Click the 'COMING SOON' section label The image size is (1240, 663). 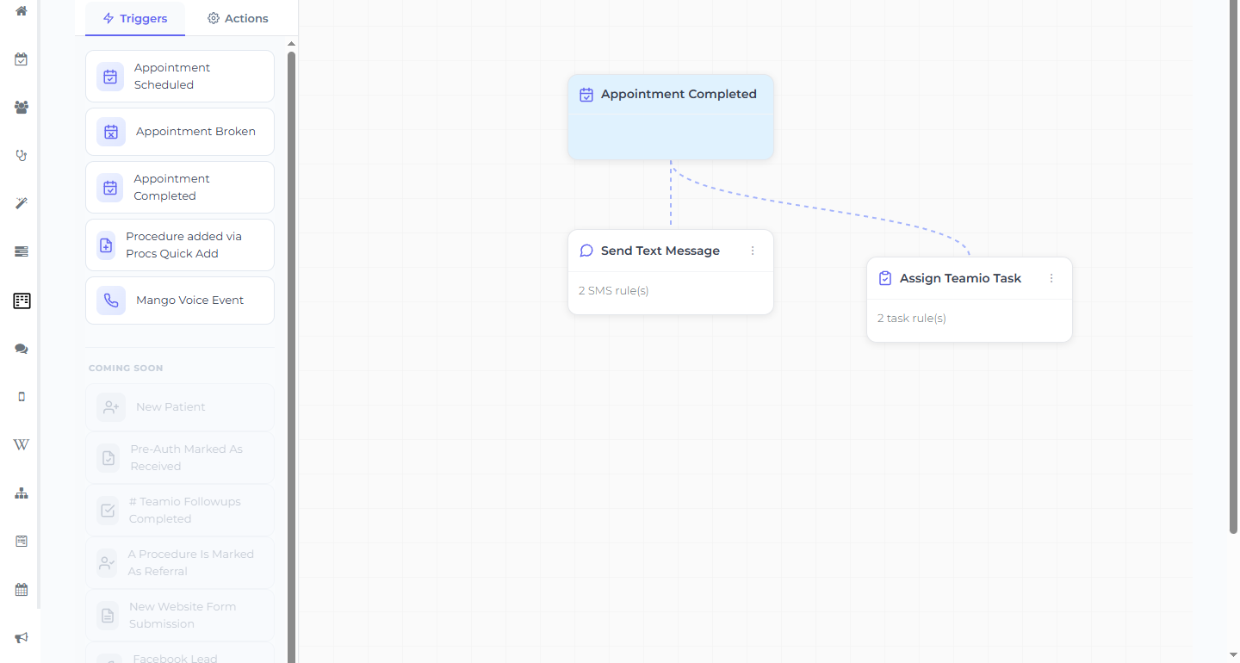point(126,369)
